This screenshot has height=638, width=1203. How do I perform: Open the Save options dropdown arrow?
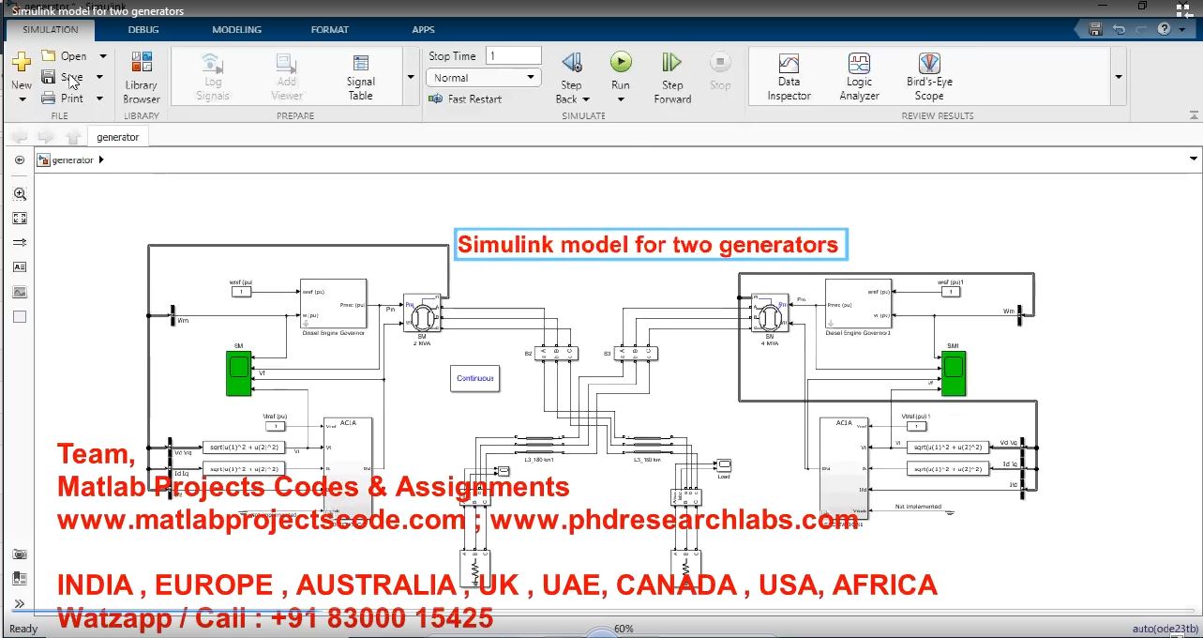100,77
